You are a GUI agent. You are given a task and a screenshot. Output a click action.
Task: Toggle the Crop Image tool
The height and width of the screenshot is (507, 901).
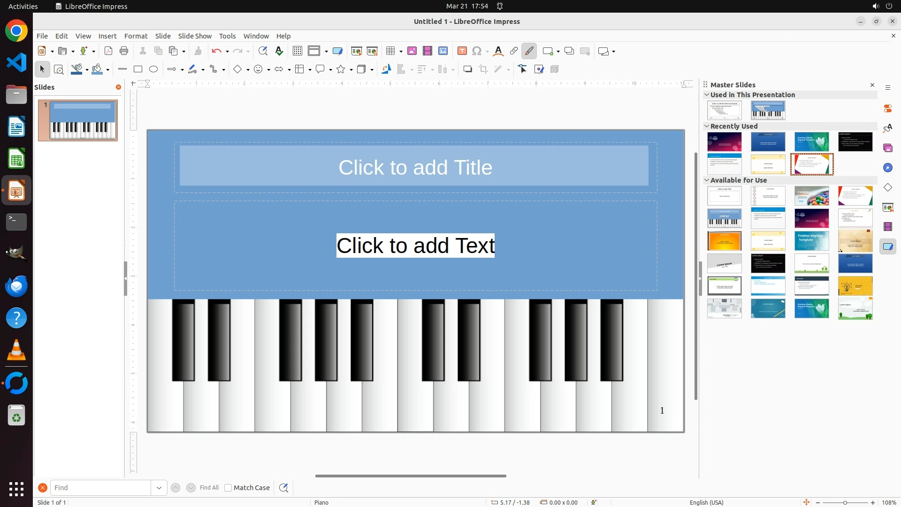point(483,69)
